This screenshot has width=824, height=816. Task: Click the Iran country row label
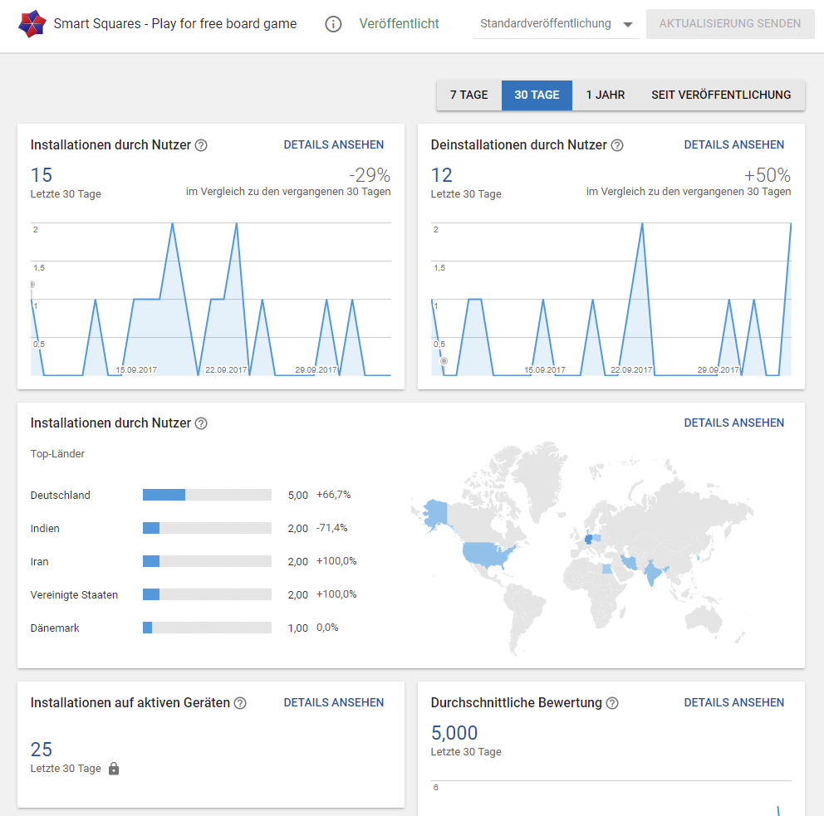coord(39,562)
